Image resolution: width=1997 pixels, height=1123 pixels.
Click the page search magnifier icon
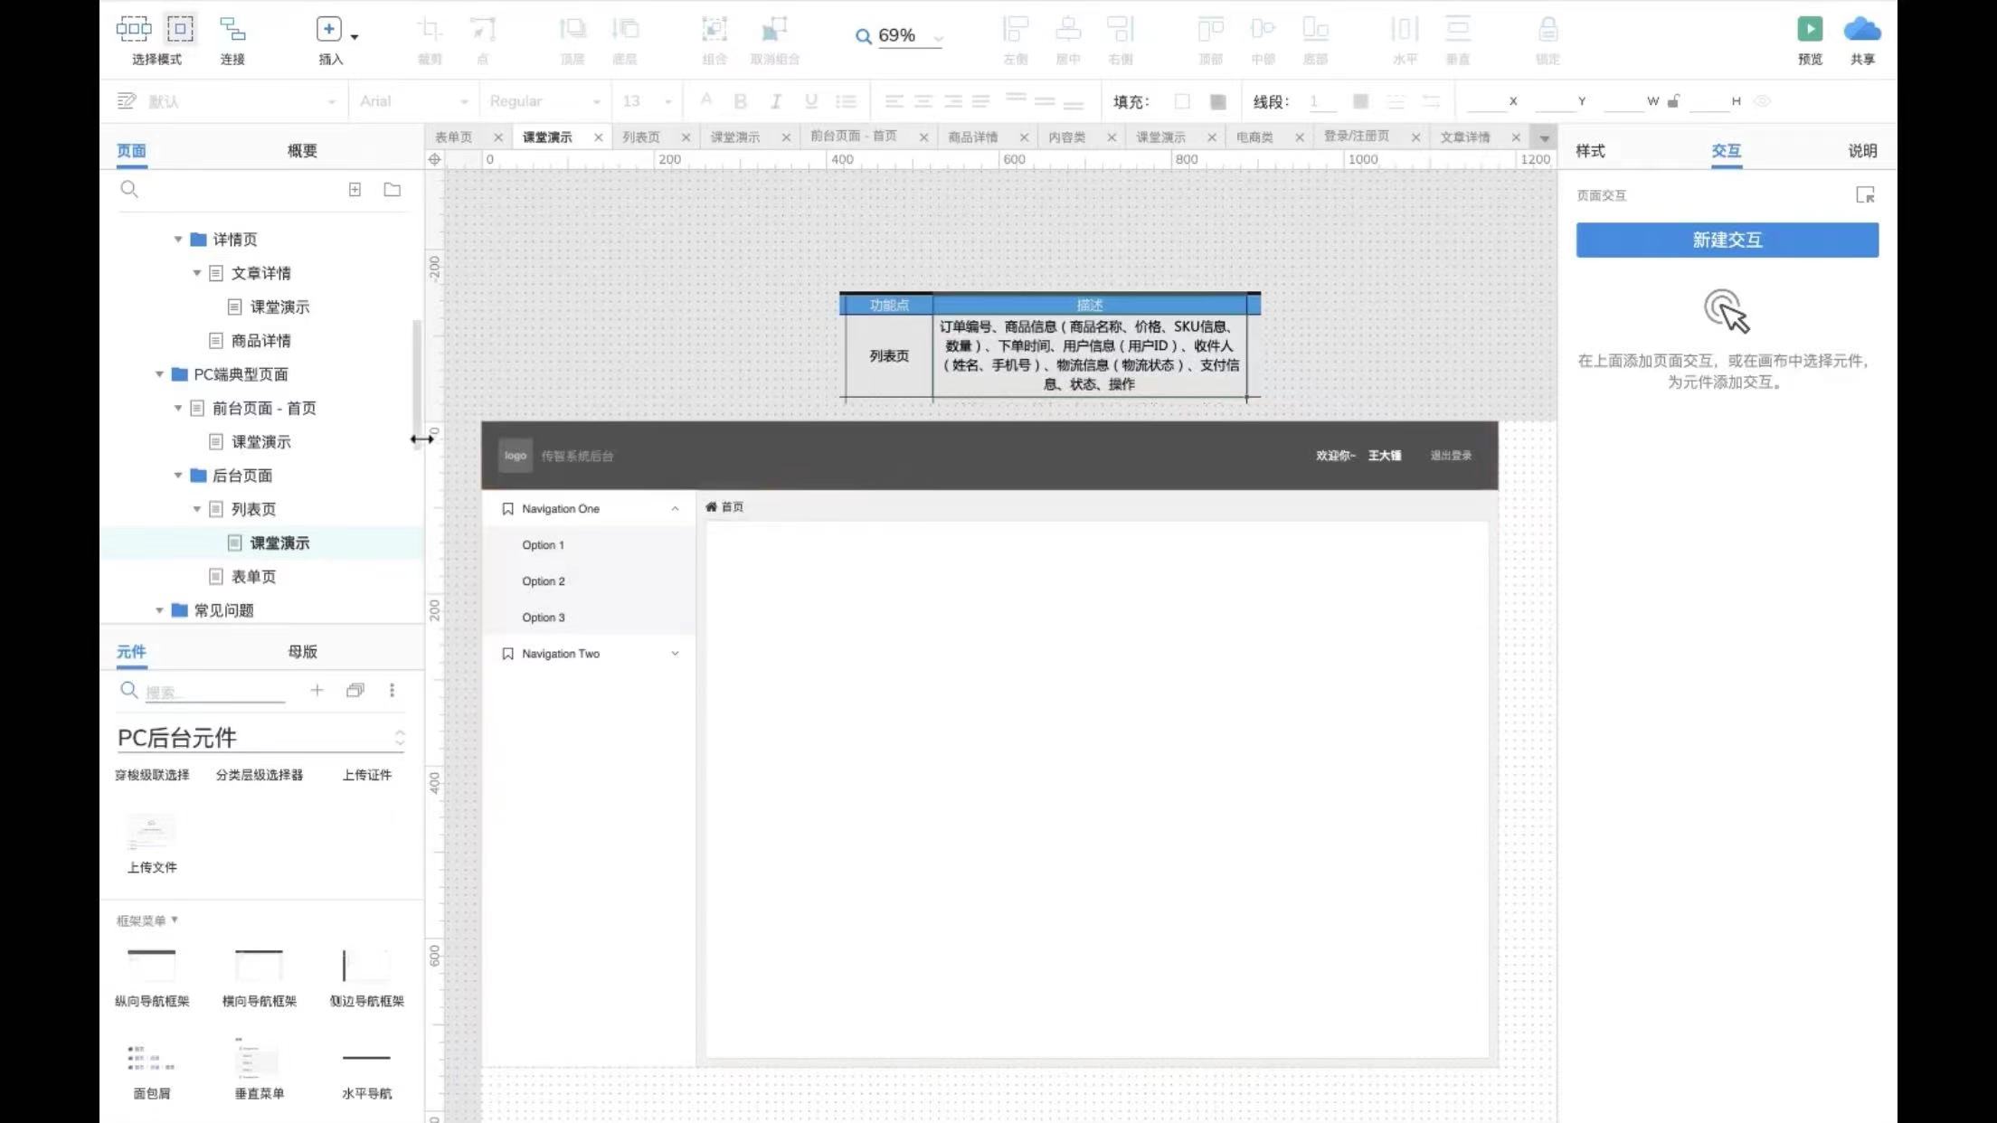coord(129,190)
